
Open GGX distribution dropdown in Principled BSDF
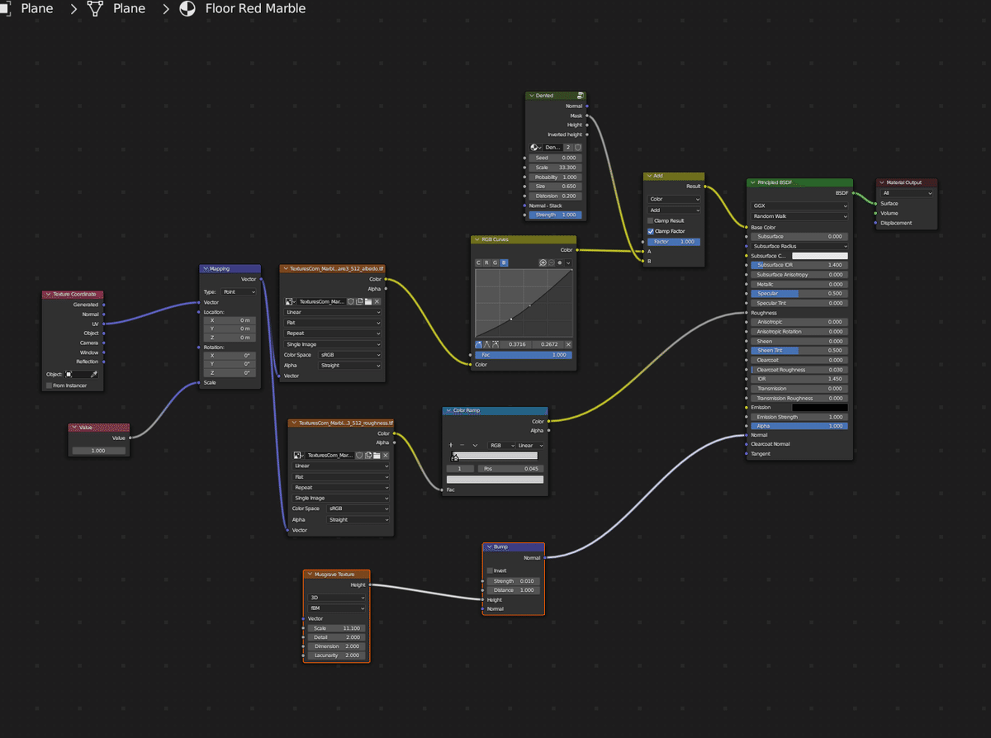tap(799, 206)
